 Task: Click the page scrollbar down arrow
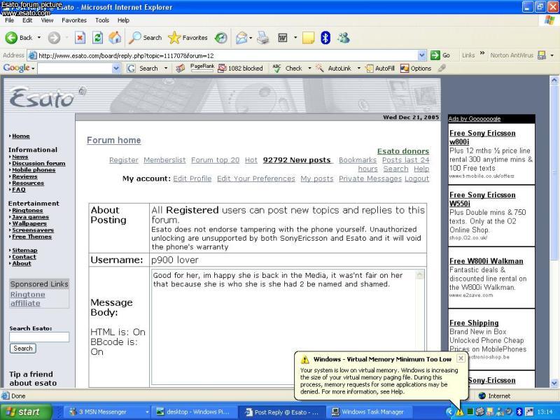pyautogui.click(x=554, y=383)
